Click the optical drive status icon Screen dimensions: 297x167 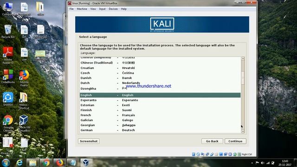tap(198, 154)
